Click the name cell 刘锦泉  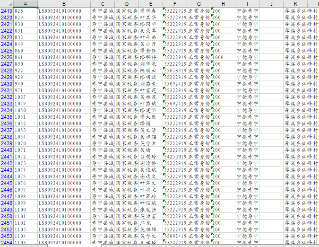click(x=151, y=64)
